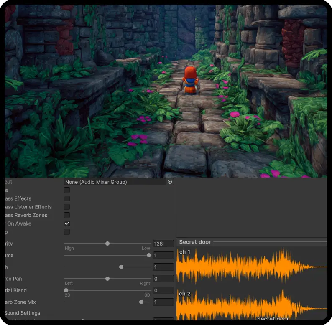Click the Volume slider handle
Viewport: 332px width, 325px height.
pos(149,255)
